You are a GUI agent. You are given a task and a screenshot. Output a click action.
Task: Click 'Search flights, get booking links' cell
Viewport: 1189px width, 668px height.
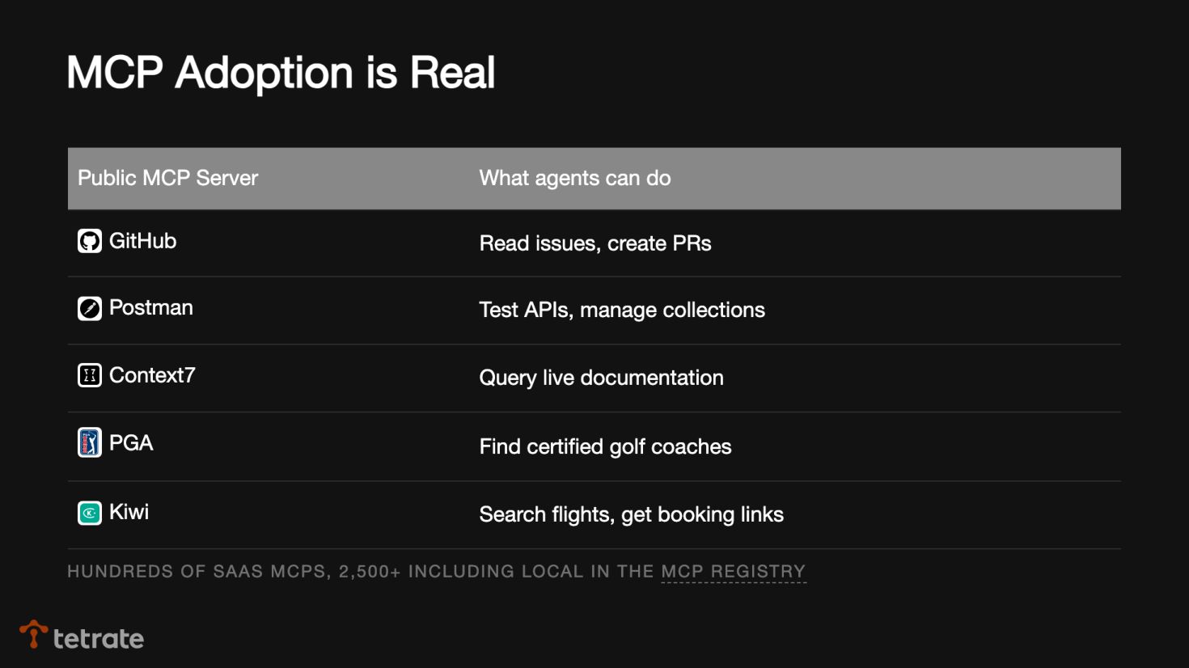click(631, 514)
